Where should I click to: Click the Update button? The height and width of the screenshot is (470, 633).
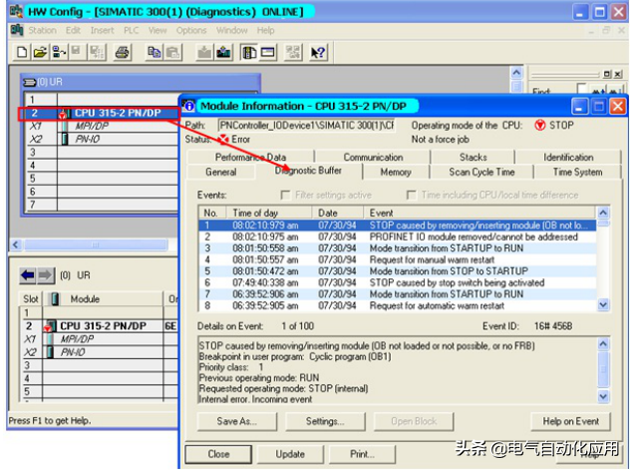coord(290,454)
